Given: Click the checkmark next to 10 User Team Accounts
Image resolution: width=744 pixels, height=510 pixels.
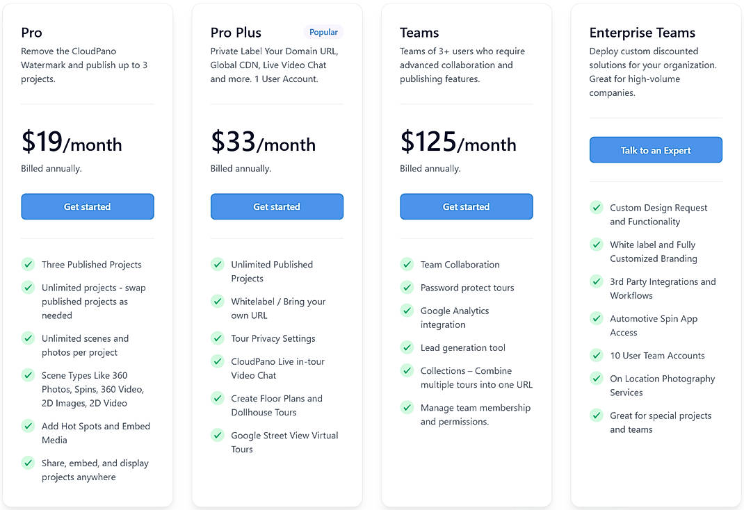Looking at the screenshot, I should pyautogui.click(x=597, y=355).
